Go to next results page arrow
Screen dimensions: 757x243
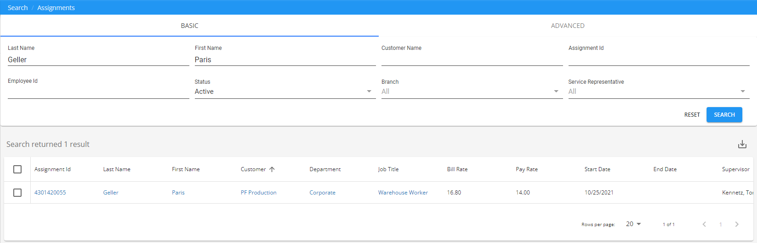click(x=737, y=224)
